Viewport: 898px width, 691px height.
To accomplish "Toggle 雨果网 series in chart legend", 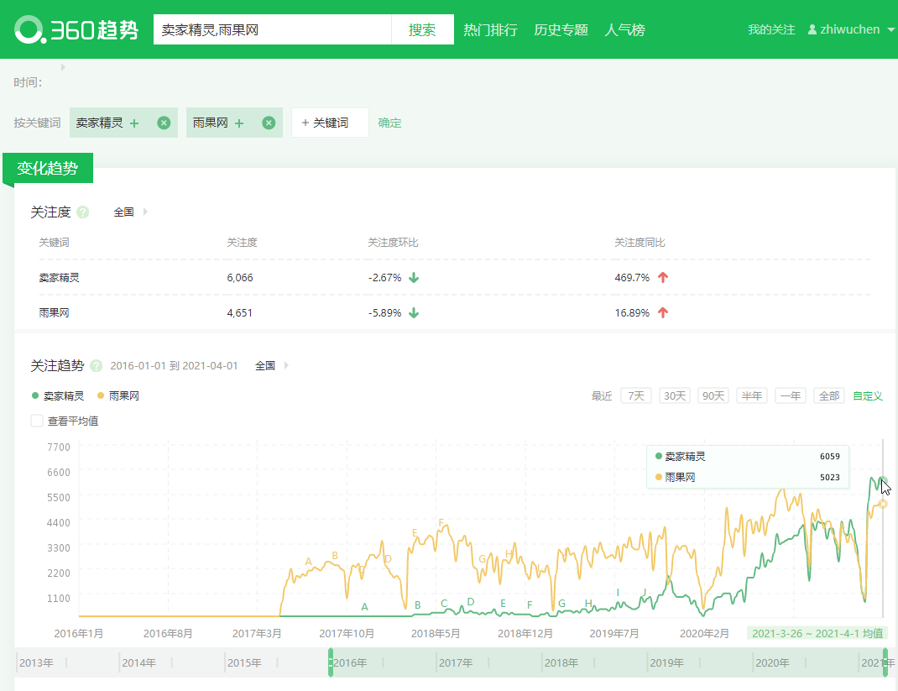I will point(118,395).
